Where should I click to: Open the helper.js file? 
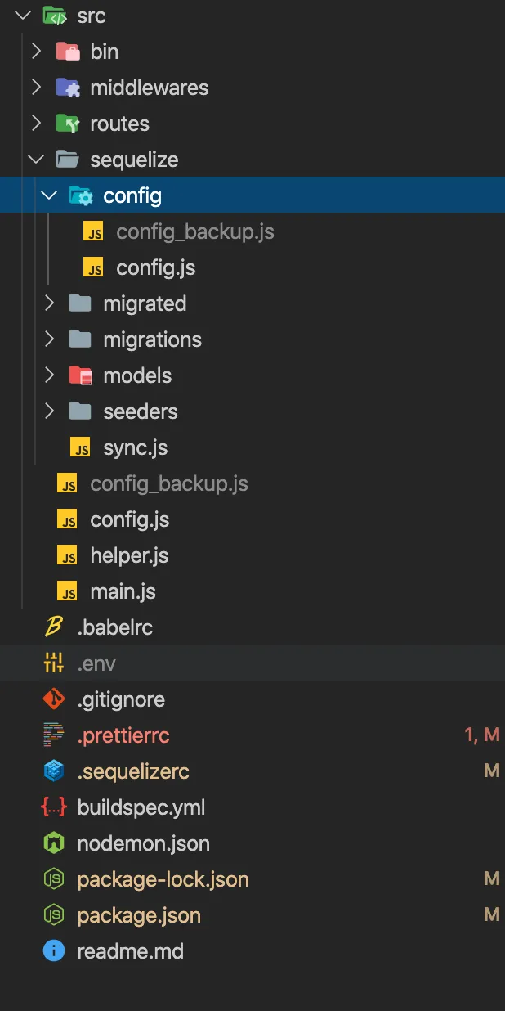click(129, 555)
